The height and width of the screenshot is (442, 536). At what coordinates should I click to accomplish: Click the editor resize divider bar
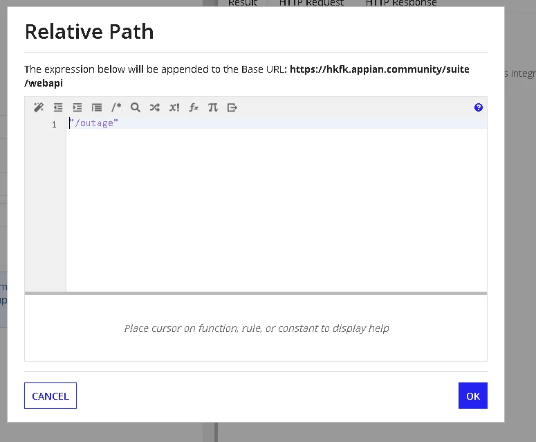coord(256,294)
